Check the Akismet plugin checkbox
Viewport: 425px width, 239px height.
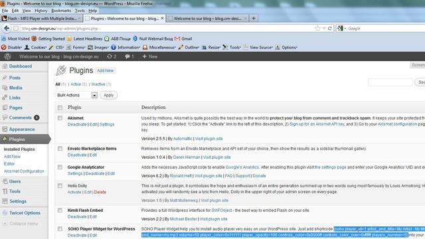coord(60,118)
